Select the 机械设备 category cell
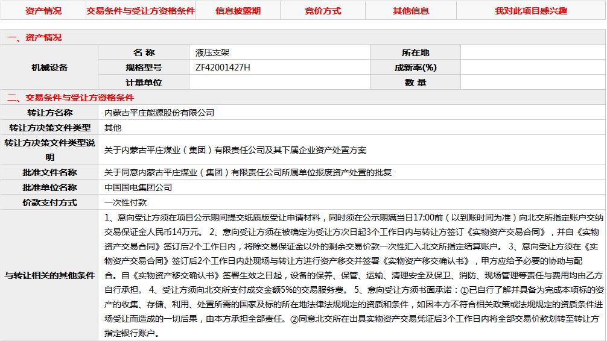 (x=49, y=67)
